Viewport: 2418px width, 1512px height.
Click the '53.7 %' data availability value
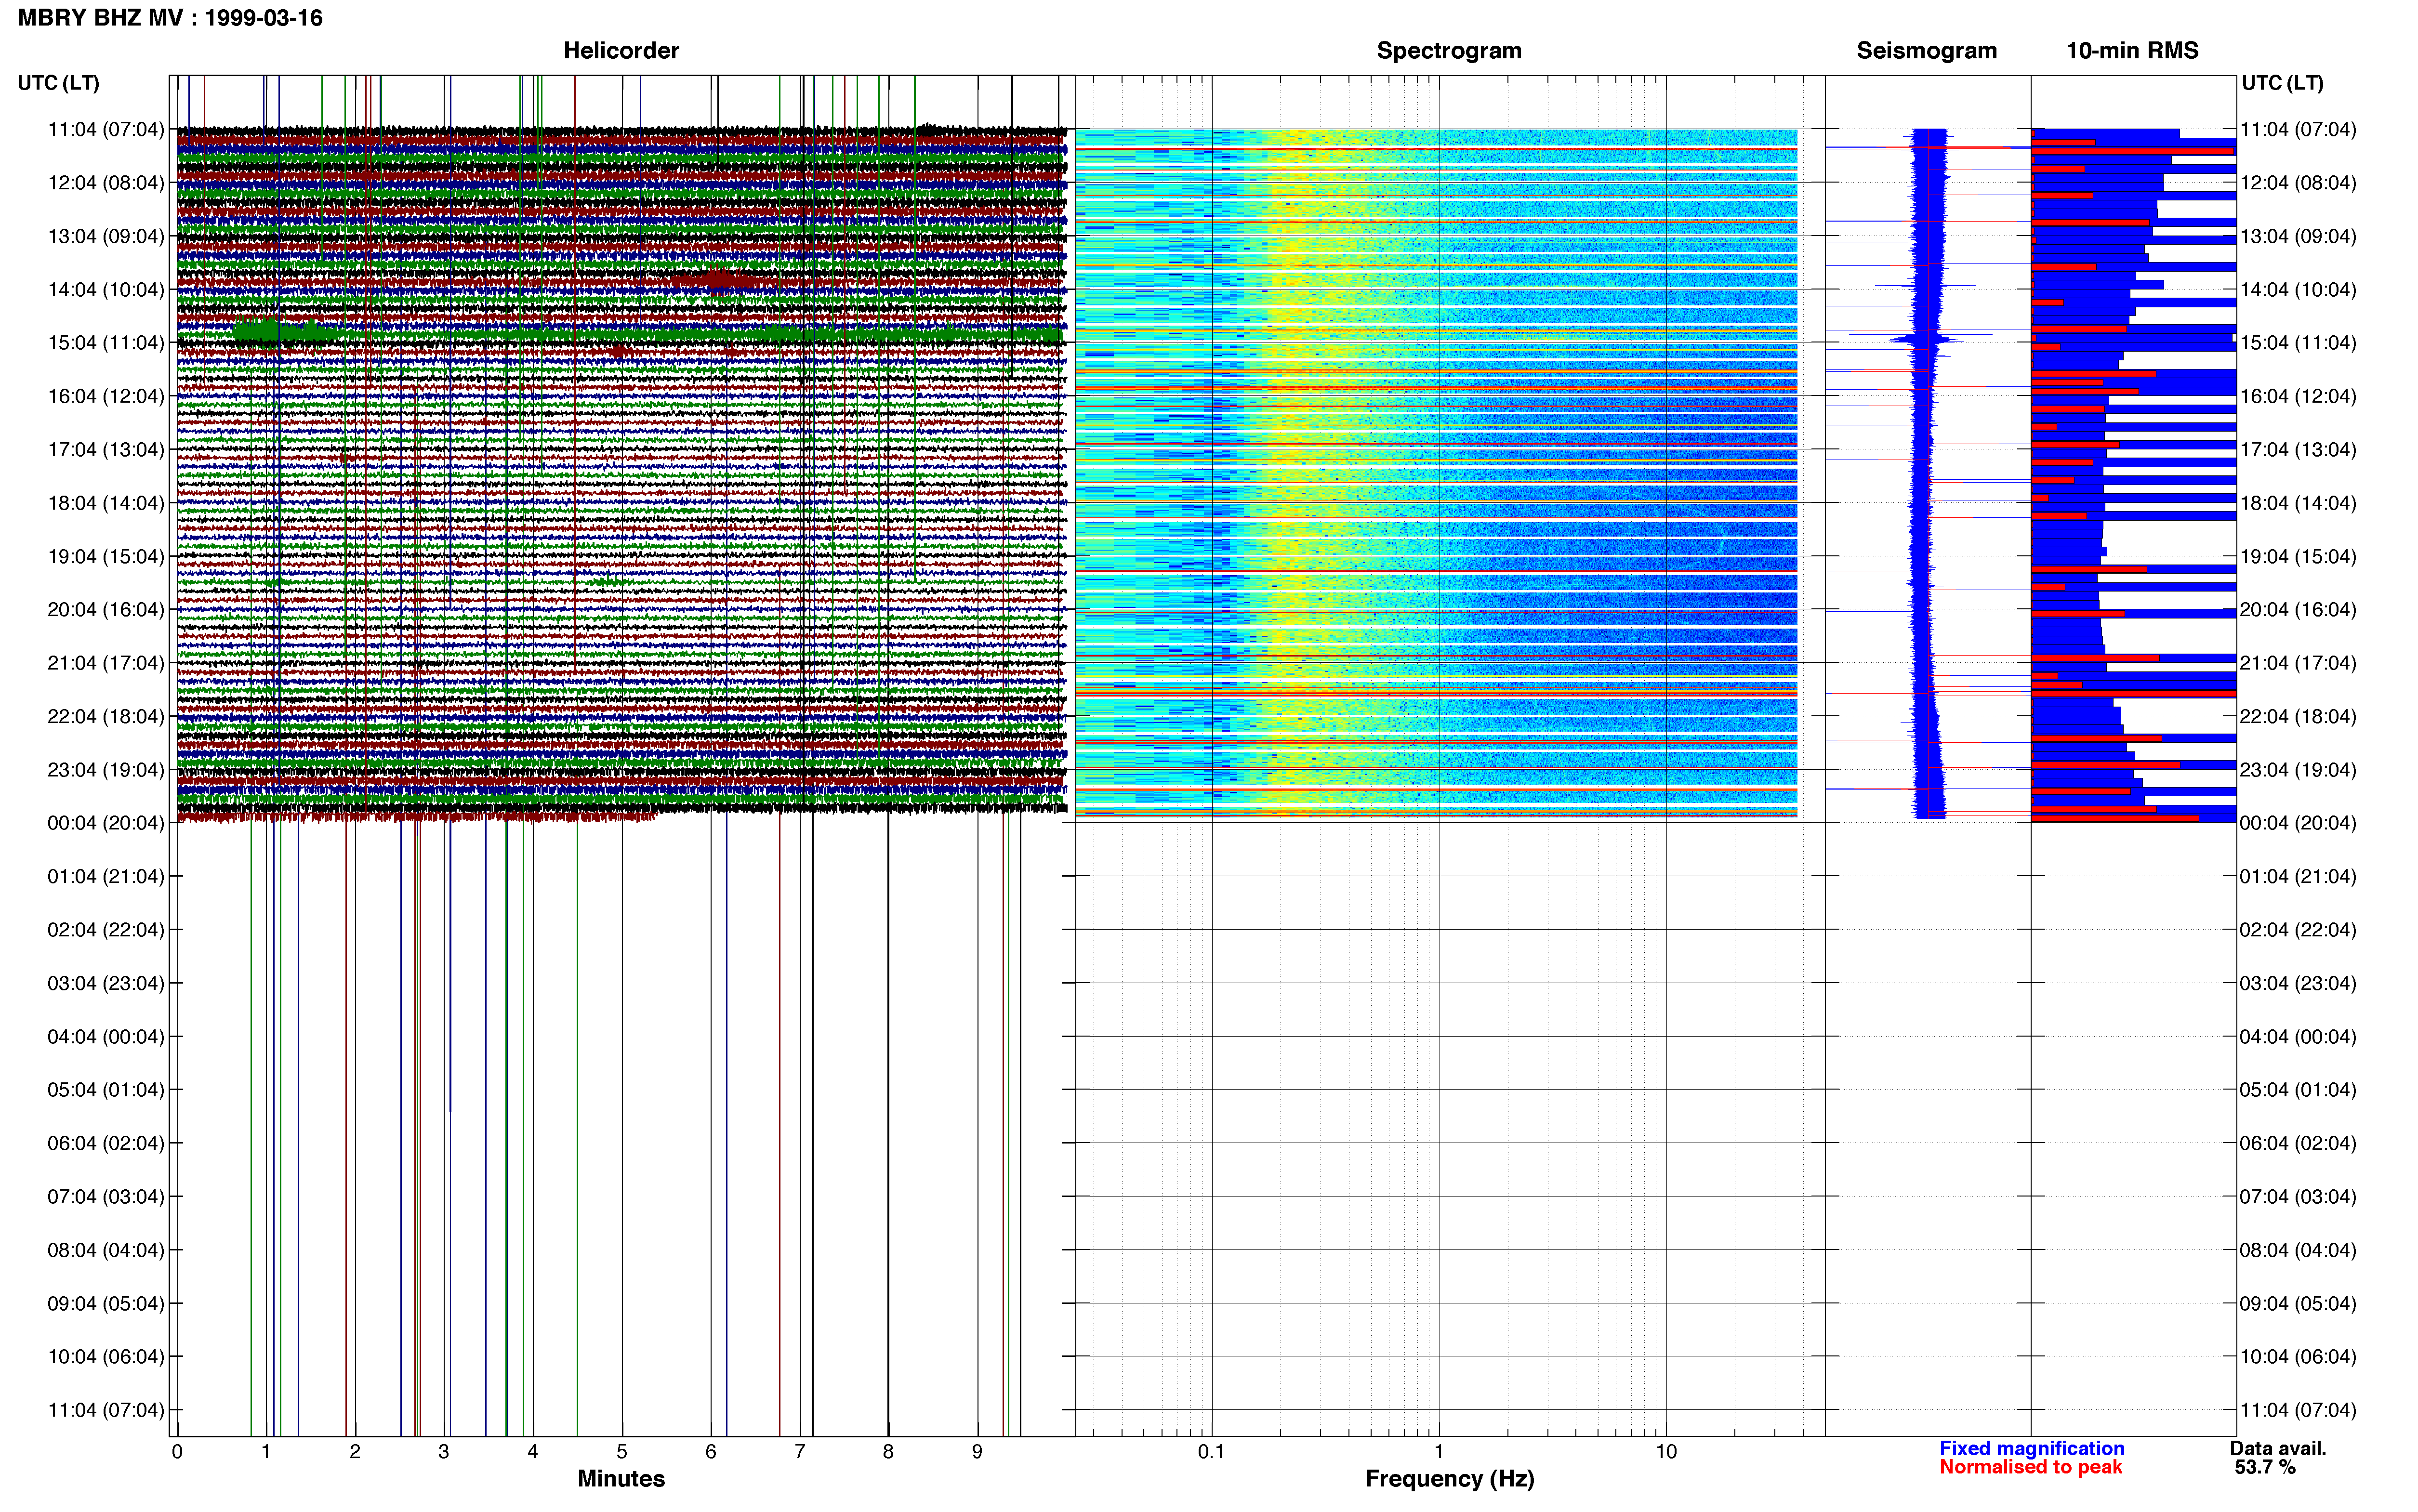[2265, 1467]
